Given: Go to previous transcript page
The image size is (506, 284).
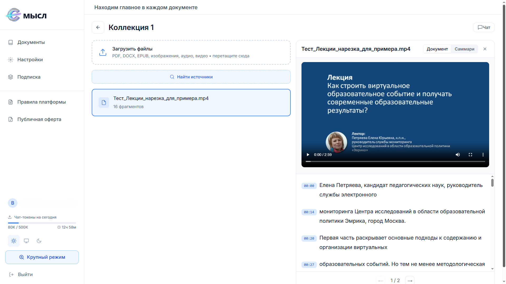Looking at the screenshot, I should [381, 281].
